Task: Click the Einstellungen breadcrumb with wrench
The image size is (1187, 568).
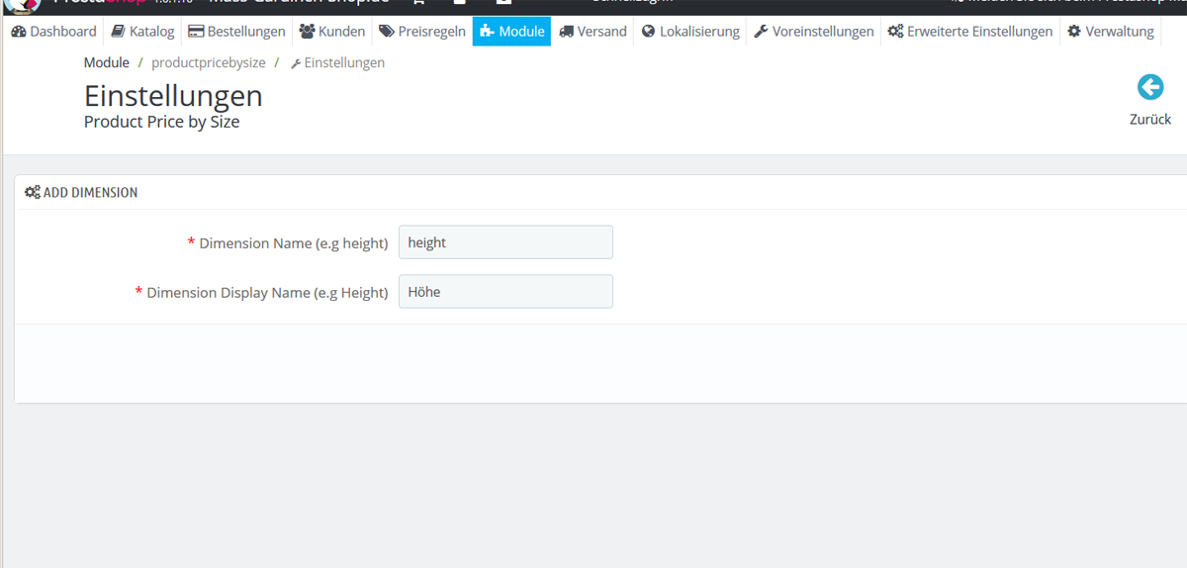Action: pos(337,62)
